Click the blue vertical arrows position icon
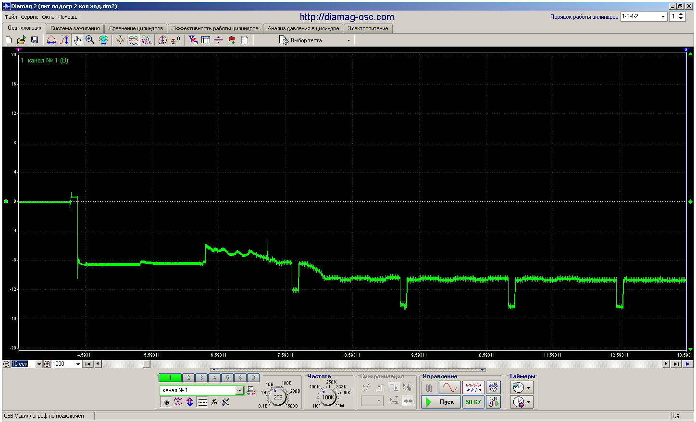 [x=190, y=402]
